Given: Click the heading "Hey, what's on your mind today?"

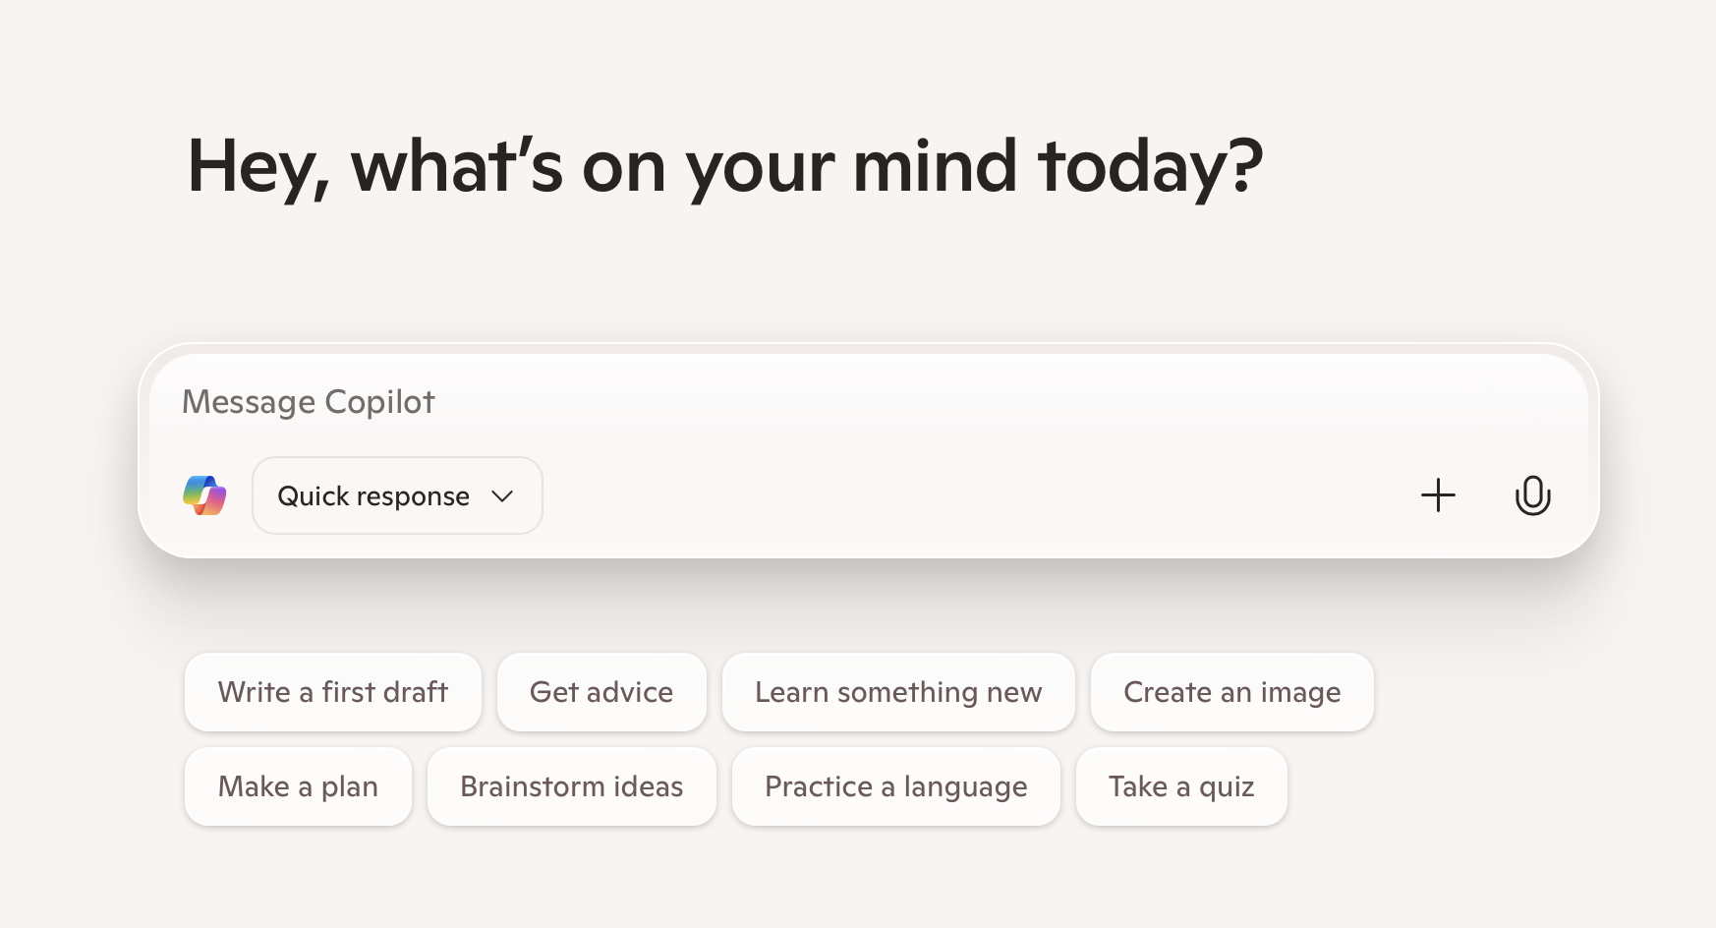Looking at the screenshot, I should click(x=724, y=165).
